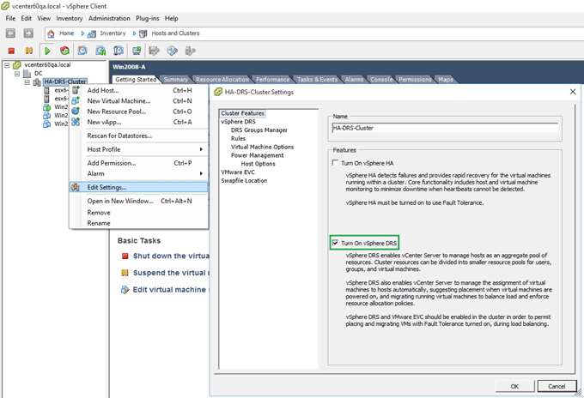The width and height of the screenshot is (584, 398).
Task: Click Hosts and Clusters in the breadcrumb
Action: 175,33
